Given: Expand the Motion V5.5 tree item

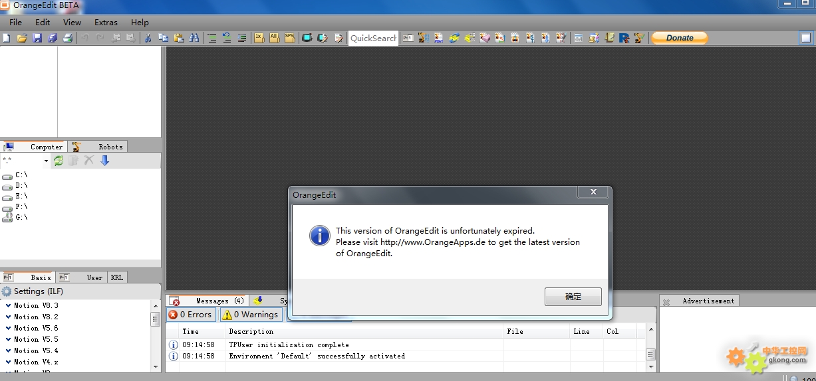Looking at the screenshot, I should click(x=8, y=339).
